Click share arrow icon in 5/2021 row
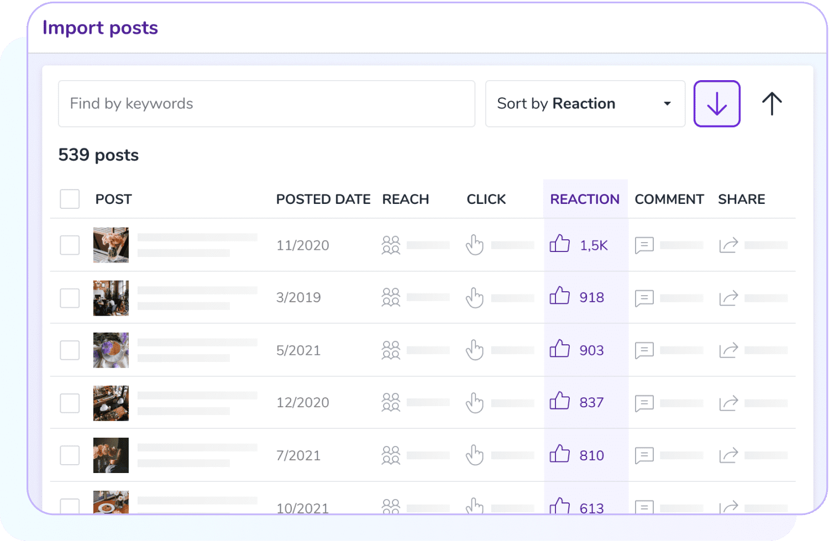 pyautogui.click(x=728, y=350)
